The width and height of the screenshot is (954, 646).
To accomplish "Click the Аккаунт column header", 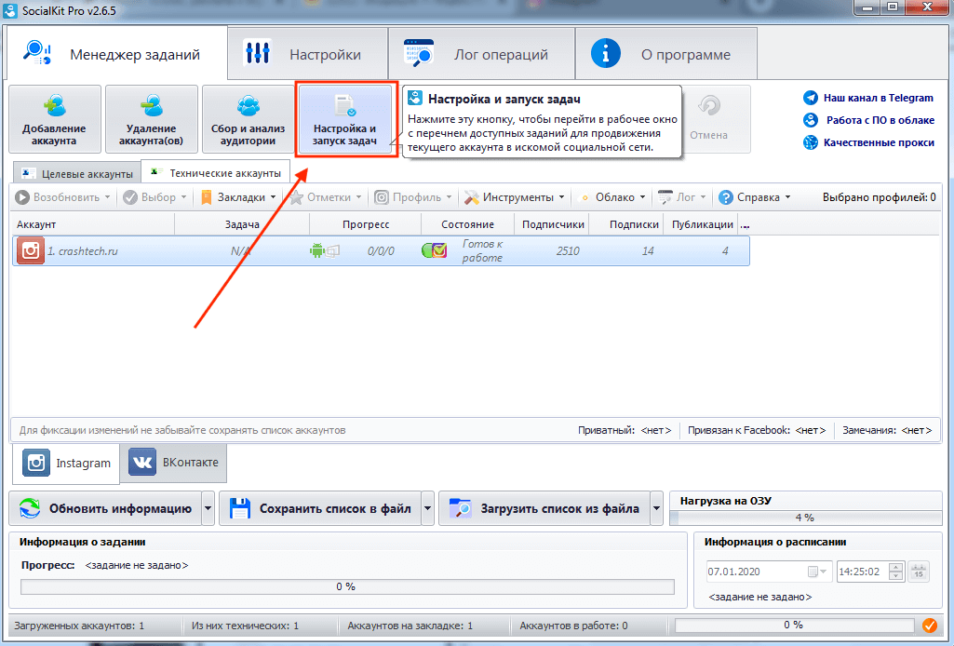I will tap(92, 224).
